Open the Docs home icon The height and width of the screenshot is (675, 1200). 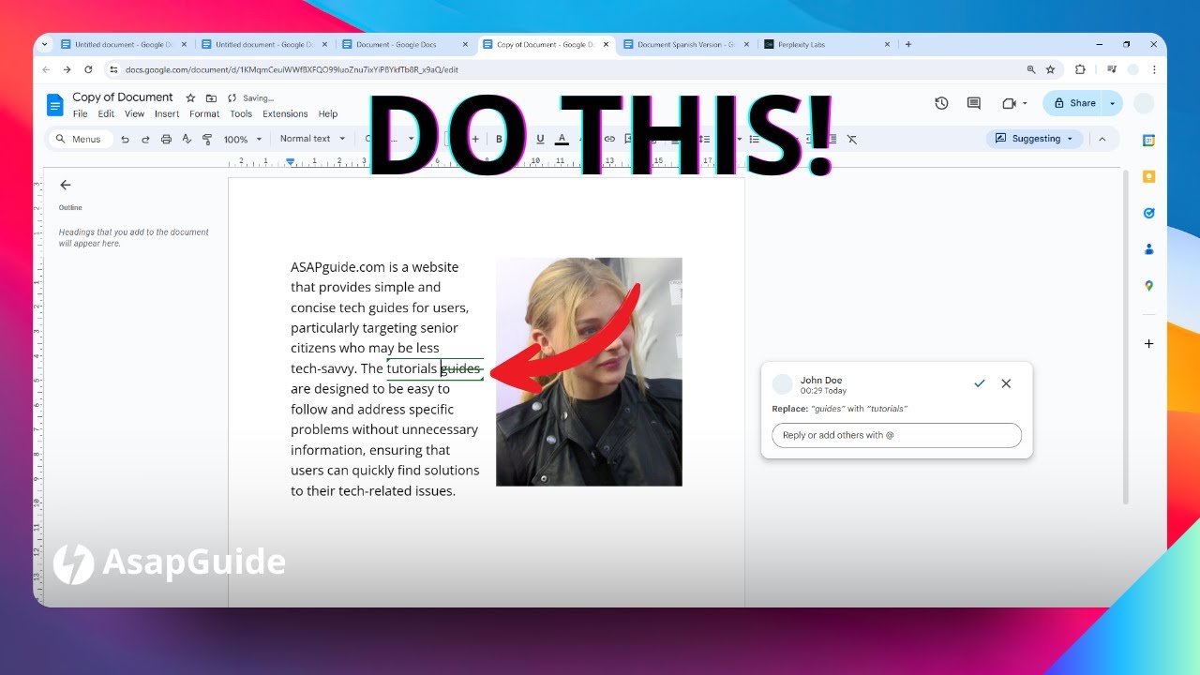coord(55,104)
